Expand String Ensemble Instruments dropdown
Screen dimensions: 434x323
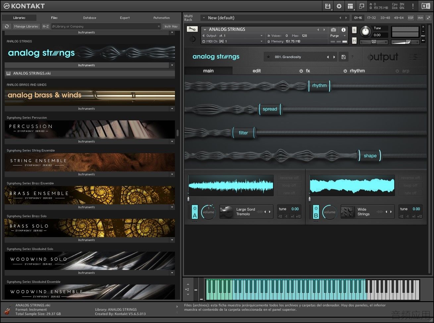pyautogui.click(x=172, y=174)
